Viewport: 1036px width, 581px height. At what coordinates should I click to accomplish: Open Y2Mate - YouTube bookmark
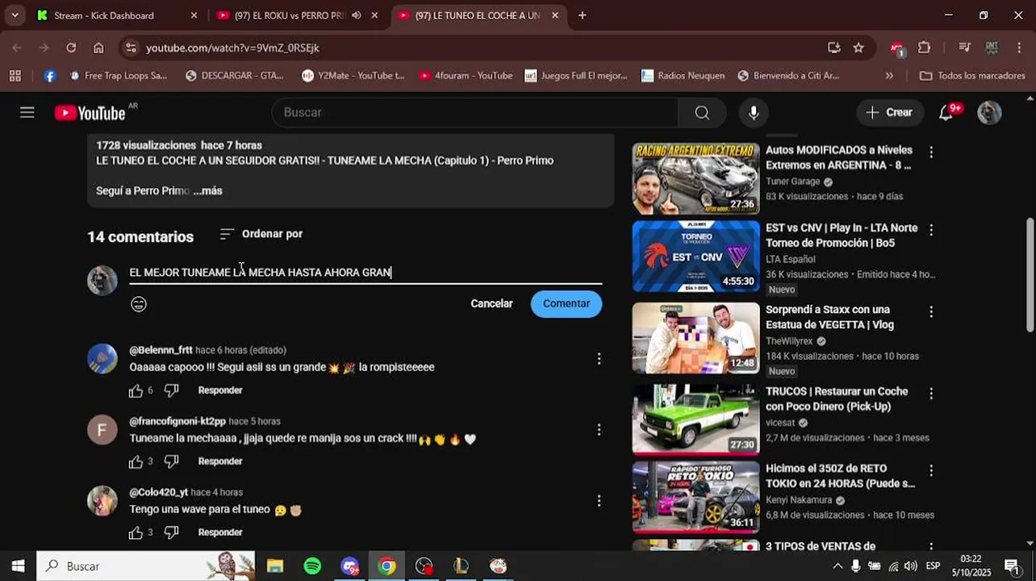pos(353,76)
